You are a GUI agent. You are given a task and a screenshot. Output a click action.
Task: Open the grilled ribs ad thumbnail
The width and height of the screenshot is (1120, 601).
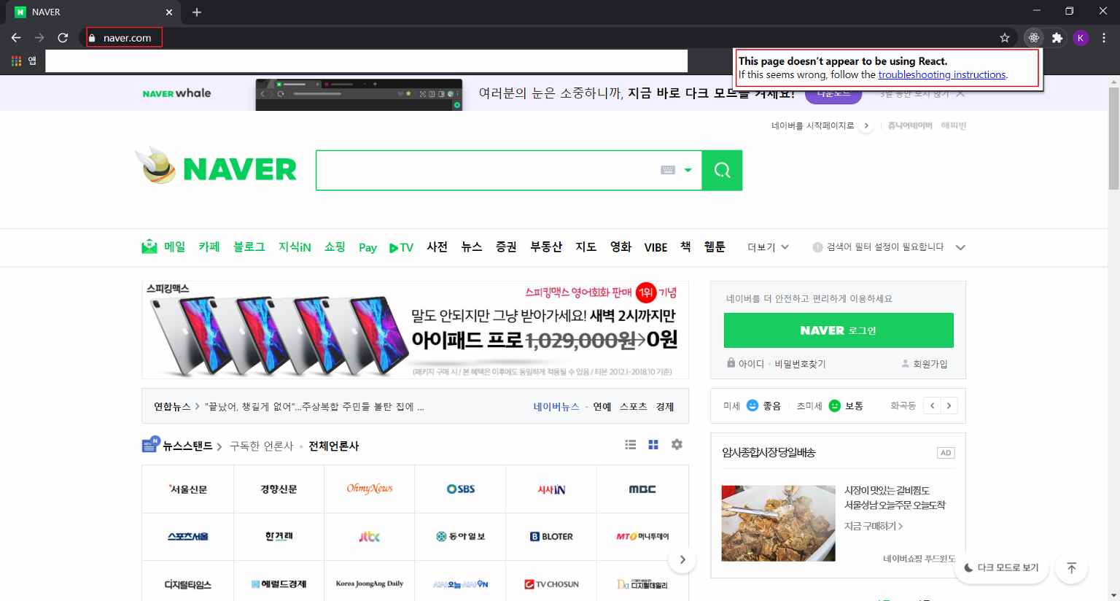click(x=778, y=523)
